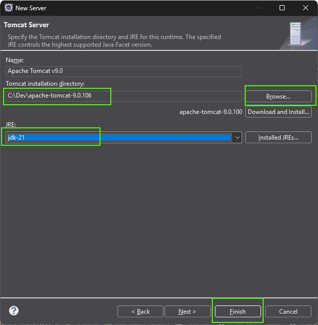Click the server tower banner image
Screen dimensions: 318x325
pyautogui.click(x=295, y=33)
